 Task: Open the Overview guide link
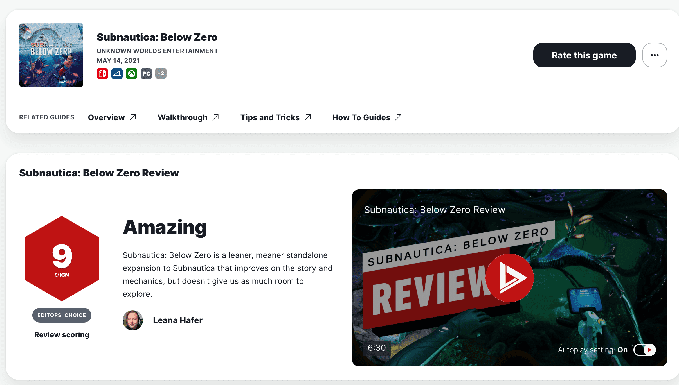112,117
